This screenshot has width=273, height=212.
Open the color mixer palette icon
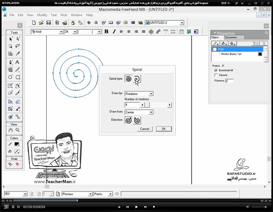(126, 23)
